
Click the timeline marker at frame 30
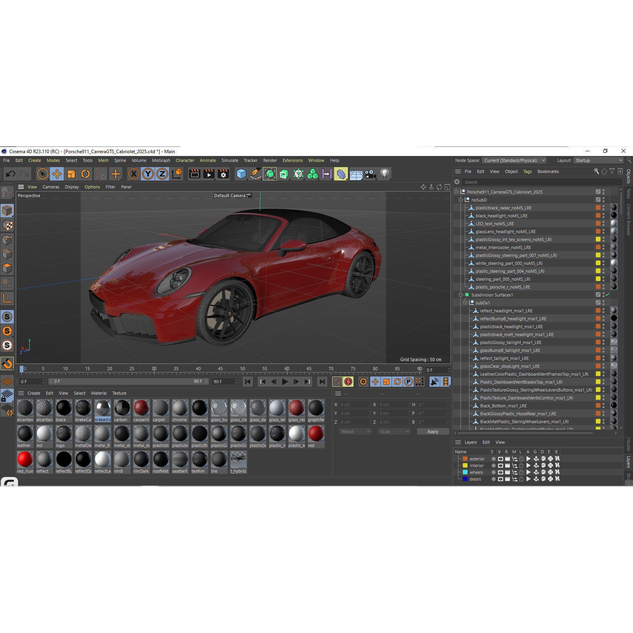point(154,369)
